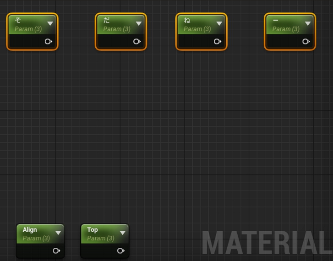Screen dimensions: 333x261
Task: Click Param (3) label under ね
Action: (197, 29)
